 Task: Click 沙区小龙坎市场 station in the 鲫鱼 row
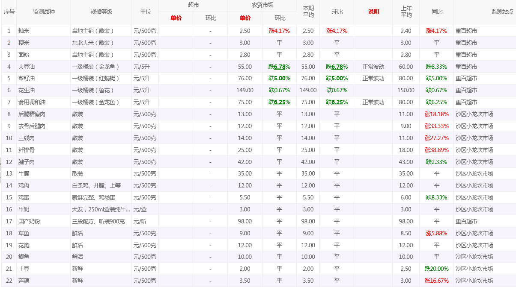click(474, 257)
